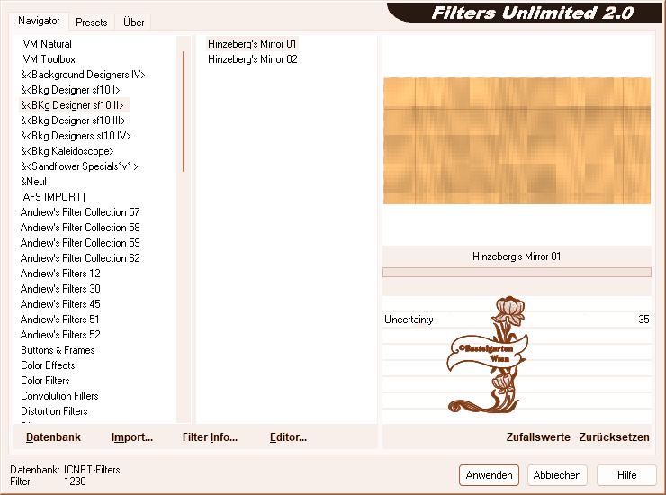Select &<Bkg Kaleidoscope> category
Image resolution: width=666 pixels, height=495 pixels.
67,151
